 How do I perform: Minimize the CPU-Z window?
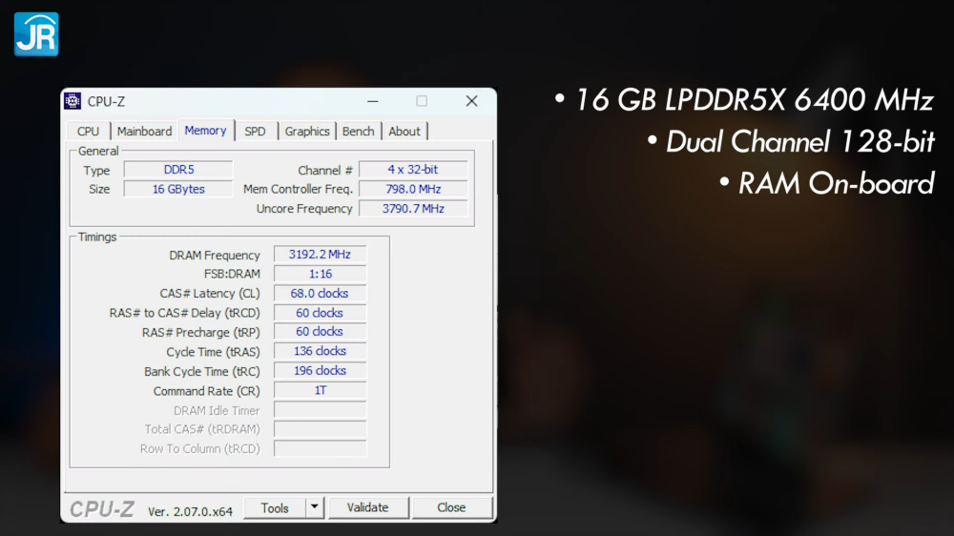tap(373, 101)
